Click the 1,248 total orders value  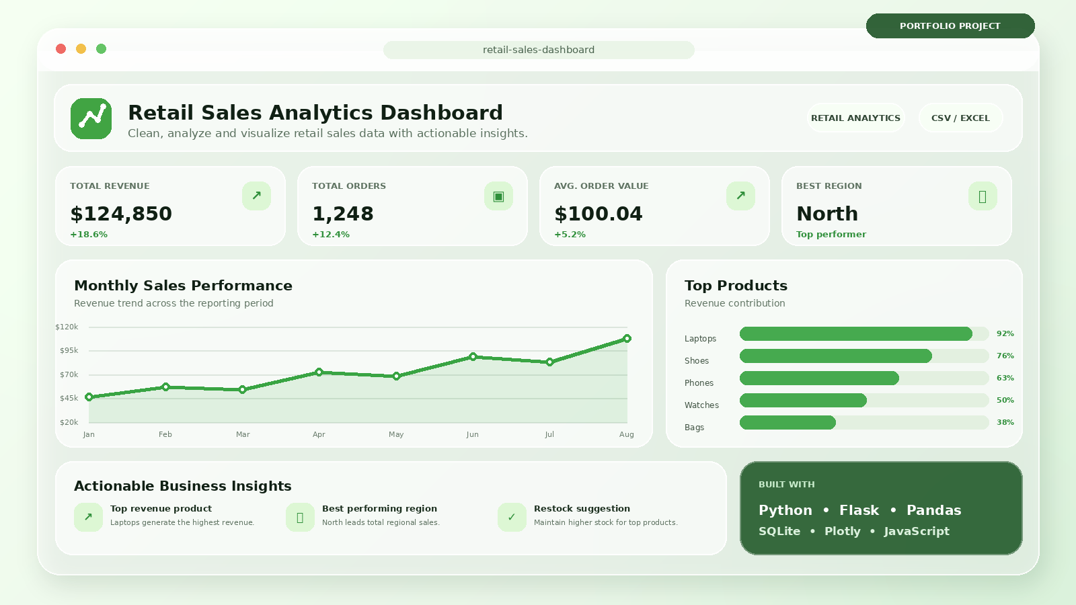pos(343,214)
